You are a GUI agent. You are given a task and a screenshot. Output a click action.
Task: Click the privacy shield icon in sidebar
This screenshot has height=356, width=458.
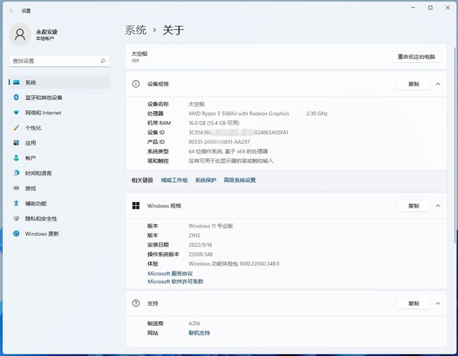click(x=16, y=218)
